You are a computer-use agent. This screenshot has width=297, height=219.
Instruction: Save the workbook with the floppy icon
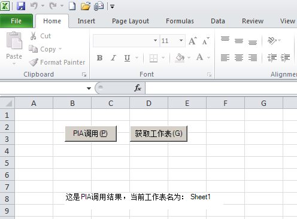[x=21, y=6]
